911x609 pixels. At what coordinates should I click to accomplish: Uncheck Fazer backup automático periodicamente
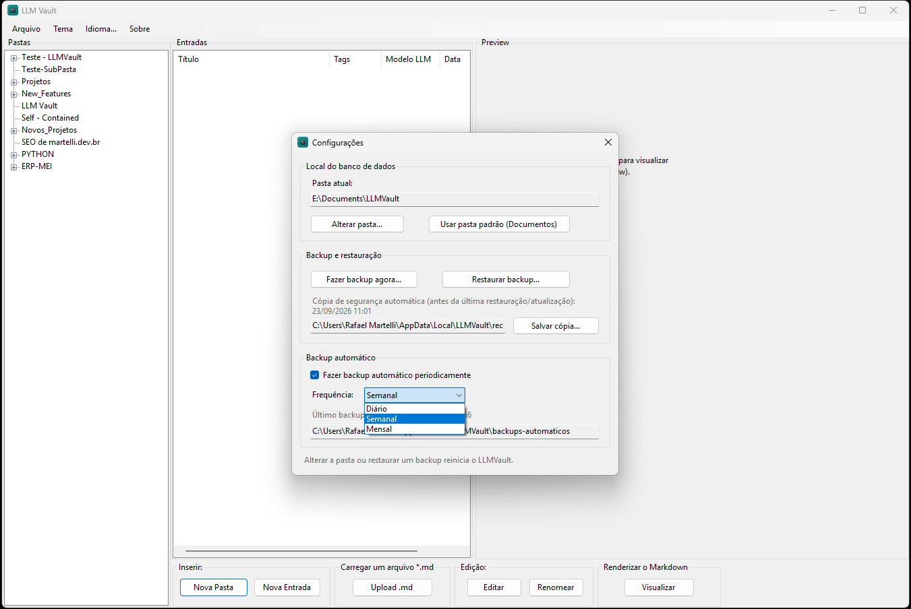coord(314,375)
